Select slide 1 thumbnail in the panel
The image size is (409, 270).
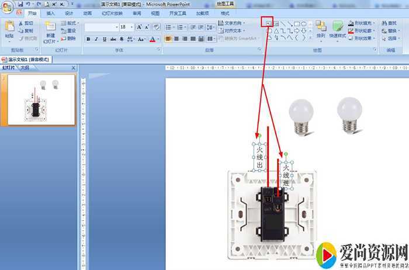click(x=40, y=100)
